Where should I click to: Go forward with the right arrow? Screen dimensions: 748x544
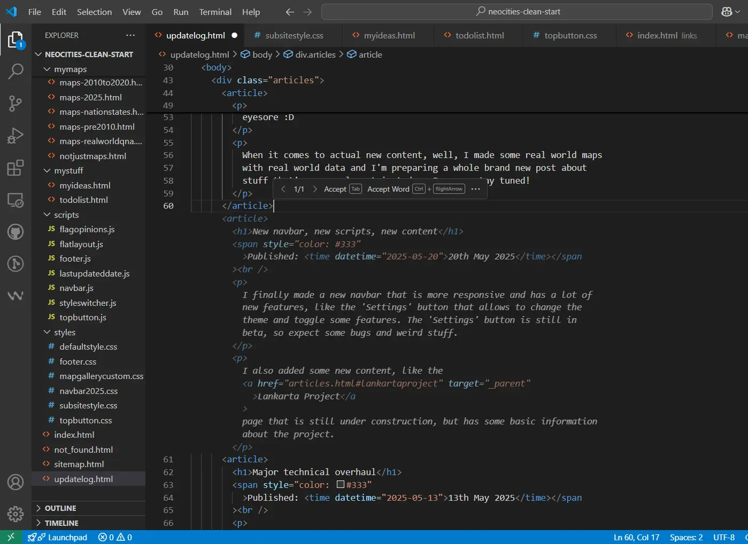[307, 12]
